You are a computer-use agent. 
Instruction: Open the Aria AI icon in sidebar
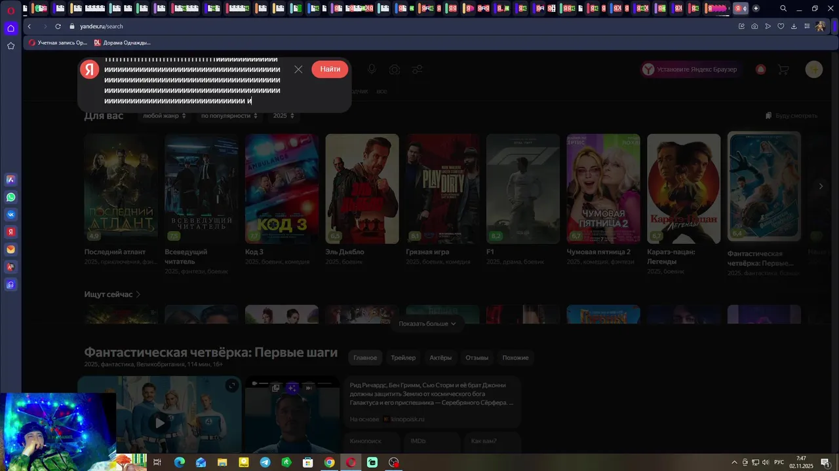point(10,179)
